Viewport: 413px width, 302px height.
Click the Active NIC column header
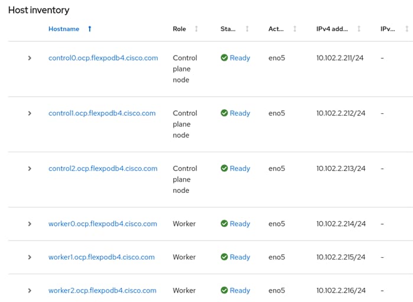276,29
